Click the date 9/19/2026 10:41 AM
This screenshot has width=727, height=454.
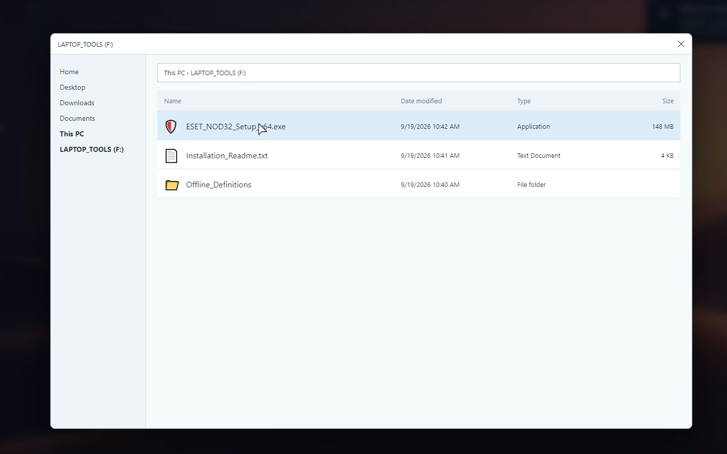[430, 156]
